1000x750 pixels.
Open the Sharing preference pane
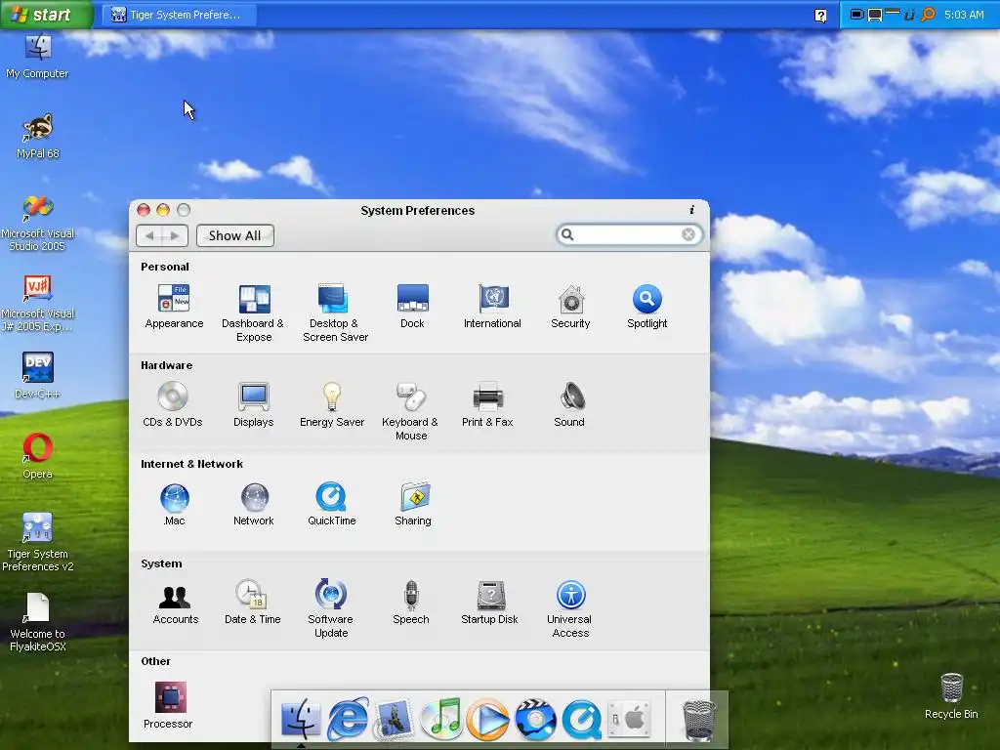(413, 504)
